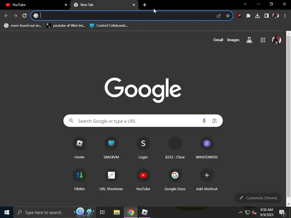Open Task View on the taskbar

pos(102,212)
